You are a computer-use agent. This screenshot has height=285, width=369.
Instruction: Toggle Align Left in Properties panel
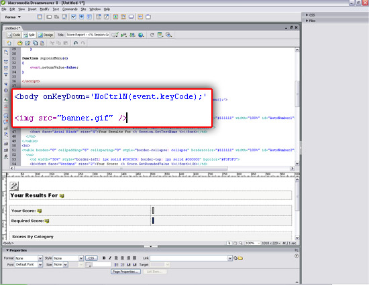116,258
